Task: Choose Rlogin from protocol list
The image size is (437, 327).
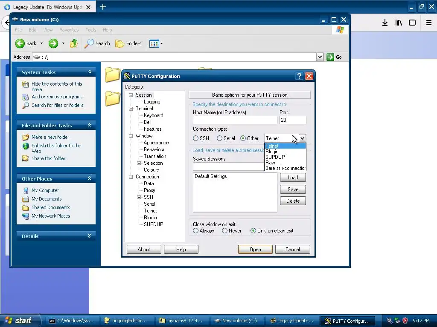Action: click(285, 152)
